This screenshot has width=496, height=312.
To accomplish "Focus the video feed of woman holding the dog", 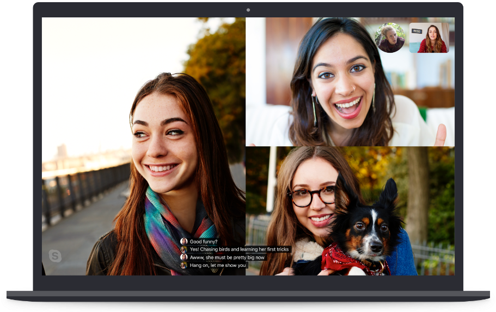I will click(x=350, y=211).
